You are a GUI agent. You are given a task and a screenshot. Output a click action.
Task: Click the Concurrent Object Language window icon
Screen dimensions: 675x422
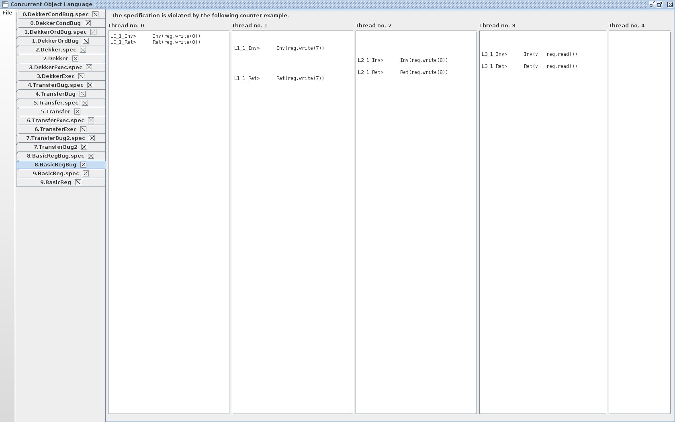tap(5, 4)
